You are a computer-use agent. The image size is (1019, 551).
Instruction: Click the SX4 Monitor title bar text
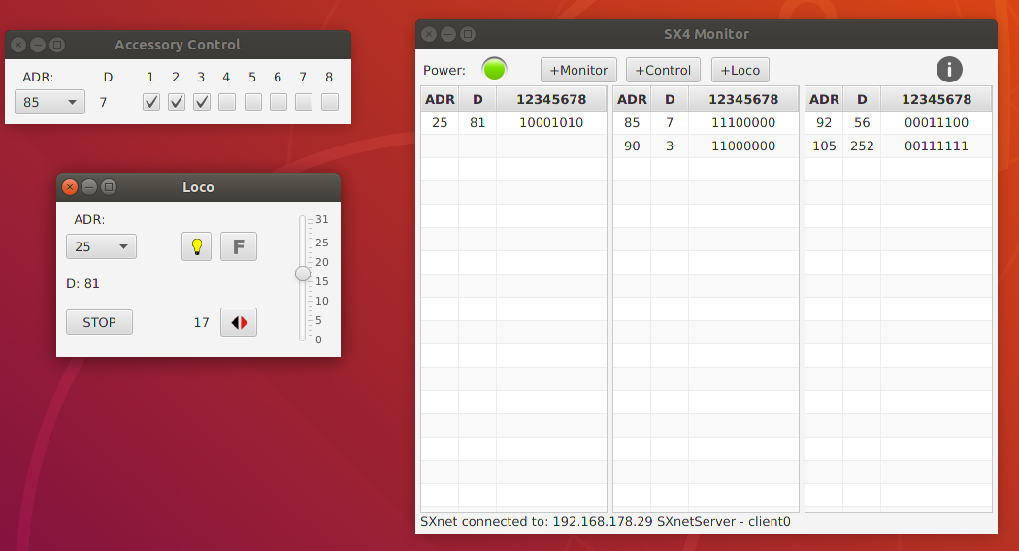(707, 34)
